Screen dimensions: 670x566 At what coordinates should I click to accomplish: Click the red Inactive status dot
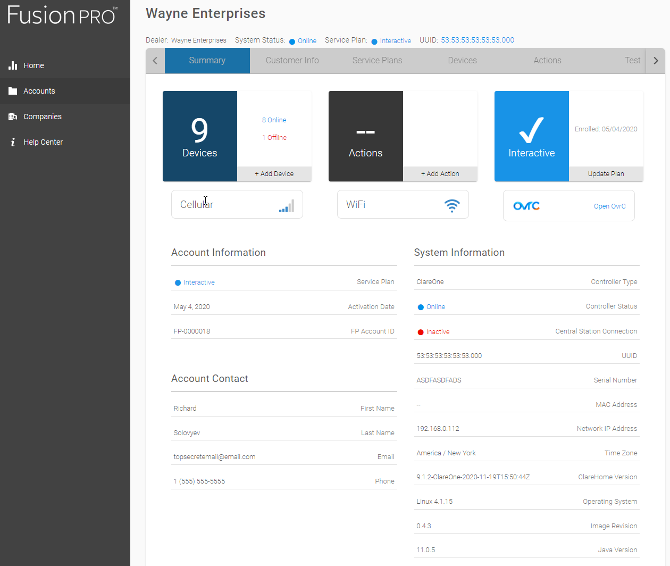[x=421, y=332]
